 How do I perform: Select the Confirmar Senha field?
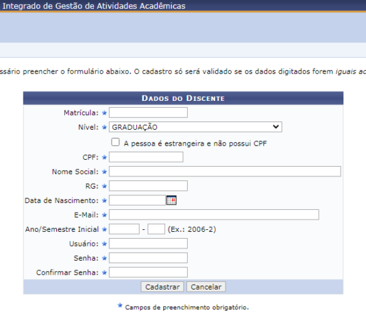(x=148, y=272)
